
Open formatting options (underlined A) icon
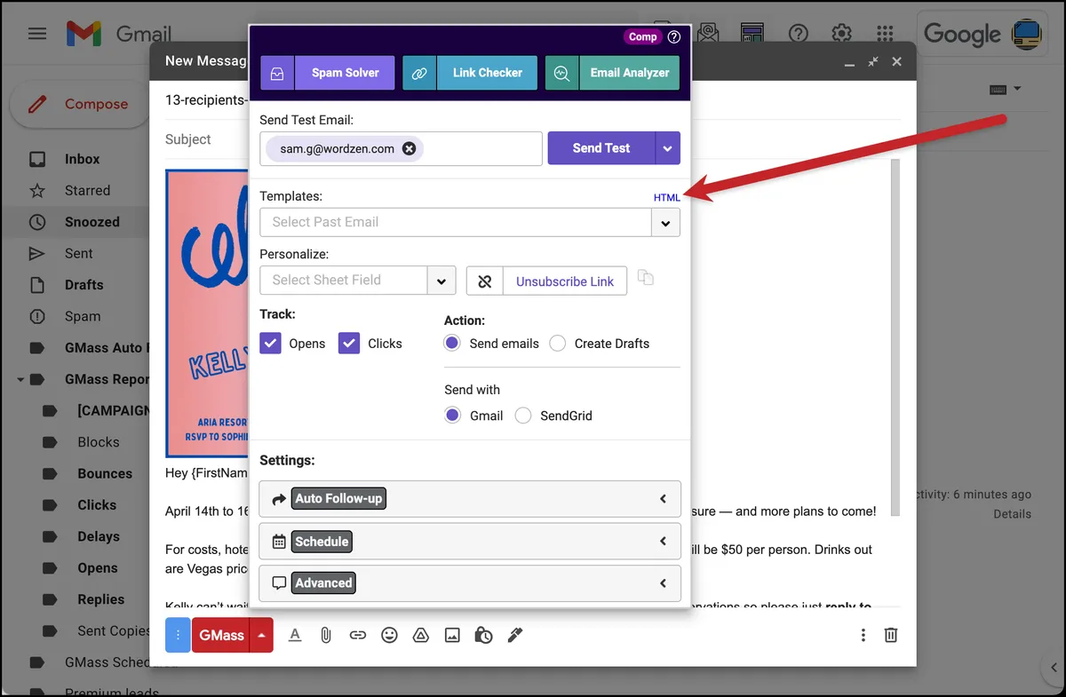tap(295, 635)
